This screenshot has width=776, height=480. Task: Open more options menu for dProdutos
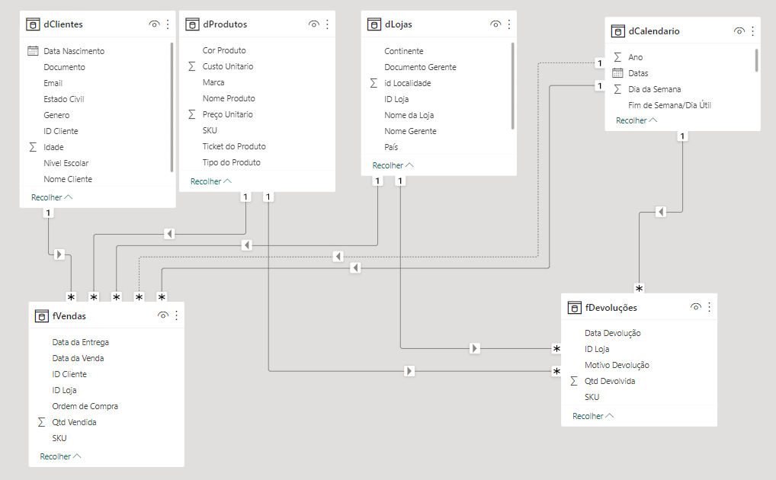tap(328, 24)
